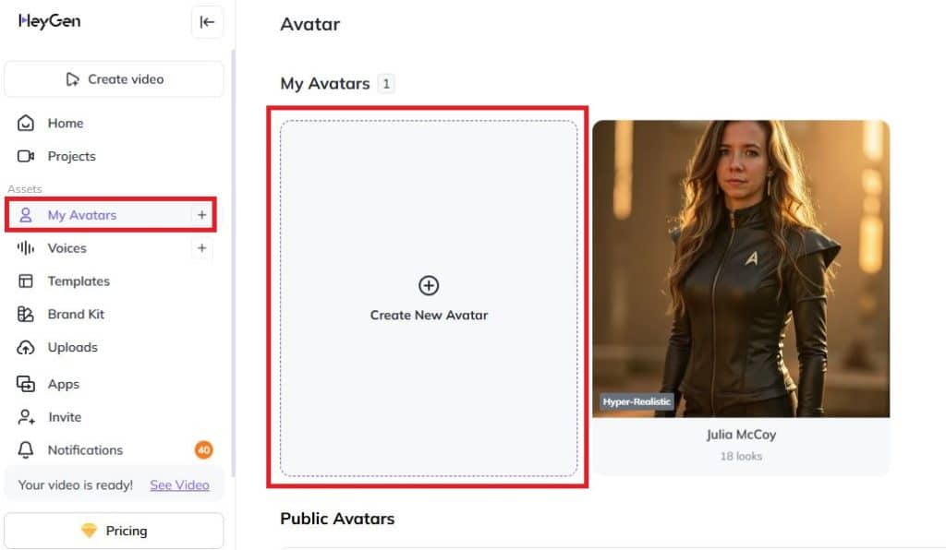Open the Uploads section

pyautogui.click(x=72, y=348)
